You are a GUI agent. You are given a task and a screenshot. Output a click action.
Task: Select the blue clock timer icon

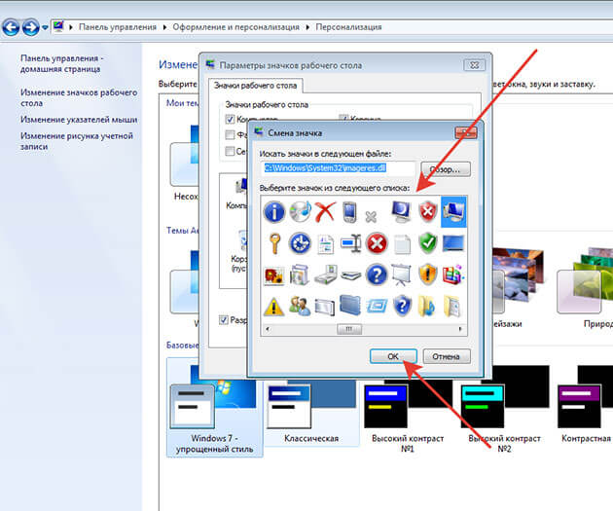300,243
